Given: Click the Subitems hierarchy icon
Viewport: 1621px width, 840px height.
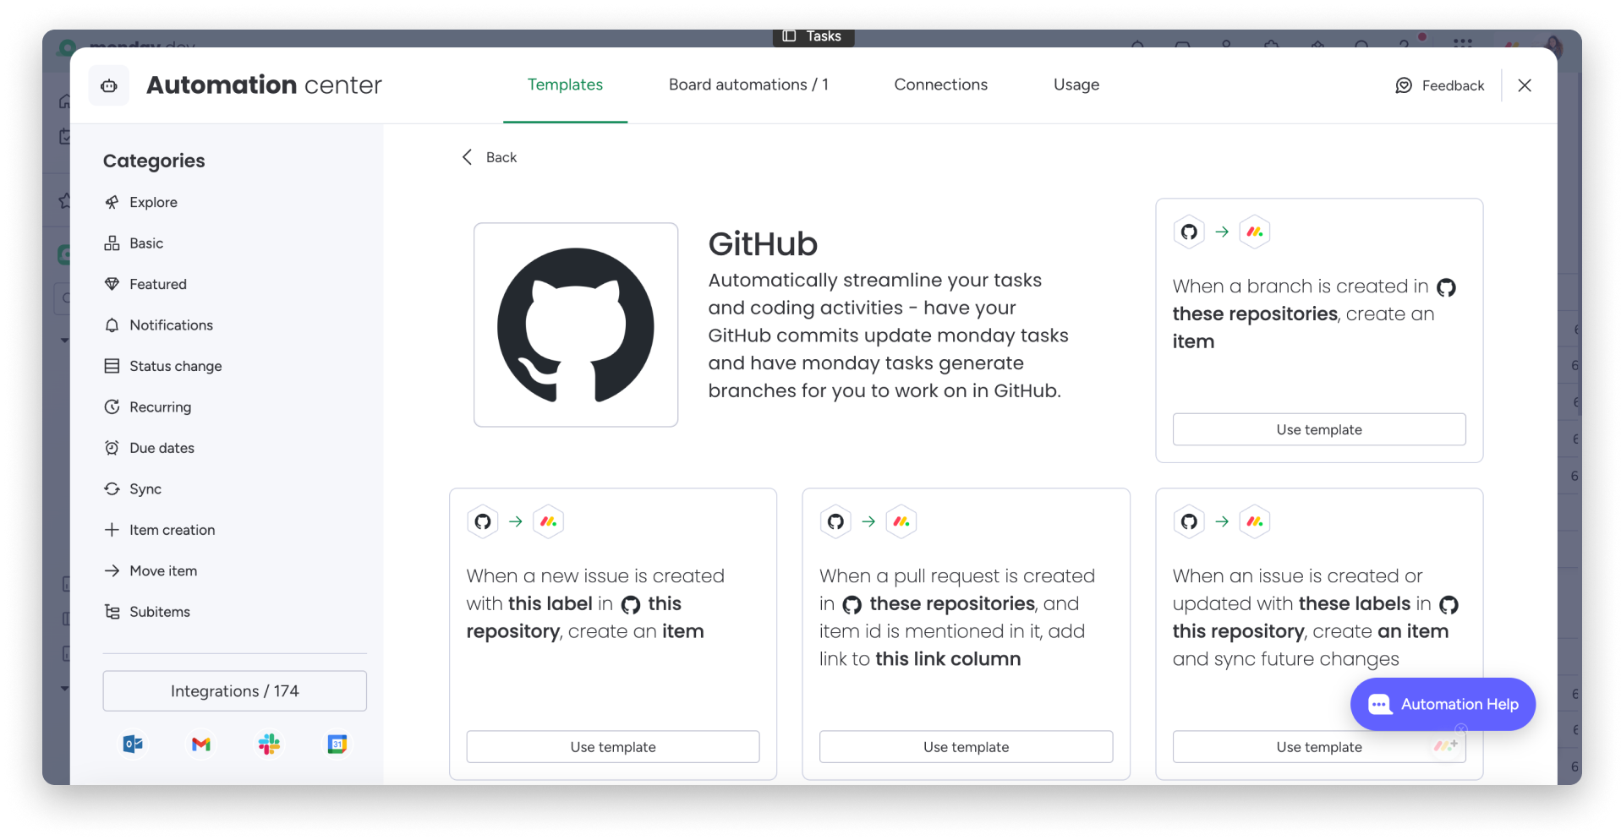Looking at the screenshot, I should pyautogui.click(x=112, y=612).
